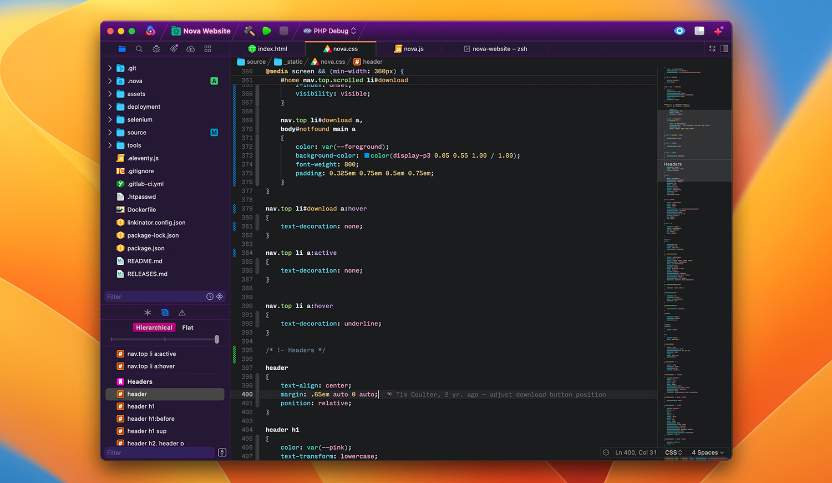
Task: Click the symbols Filter field
Action: [159, 452]
